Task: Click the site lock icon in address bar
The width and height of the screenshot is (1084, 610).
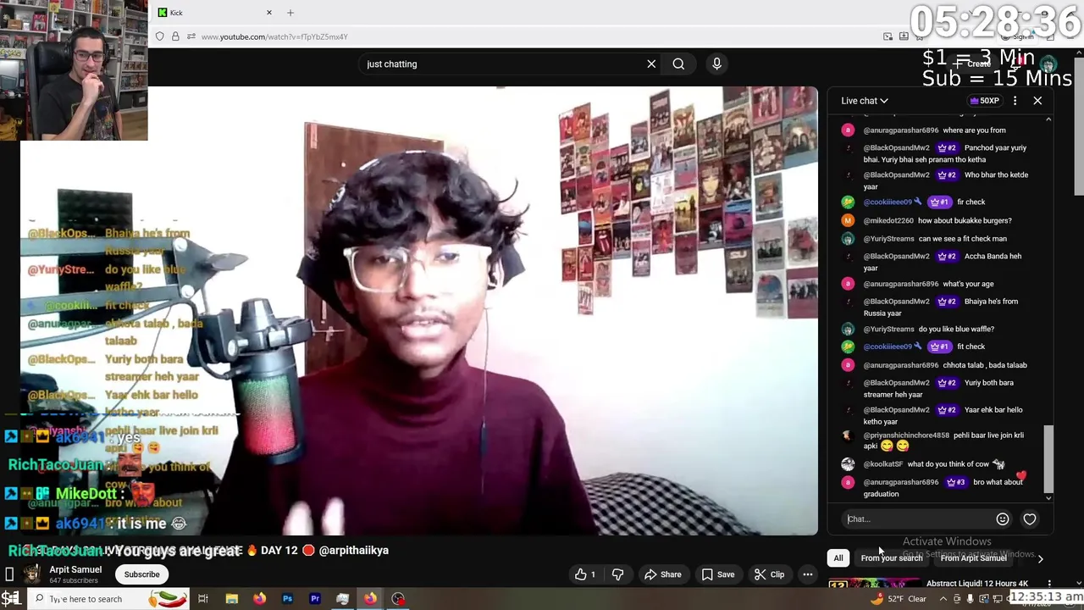Action: (175, 36)
